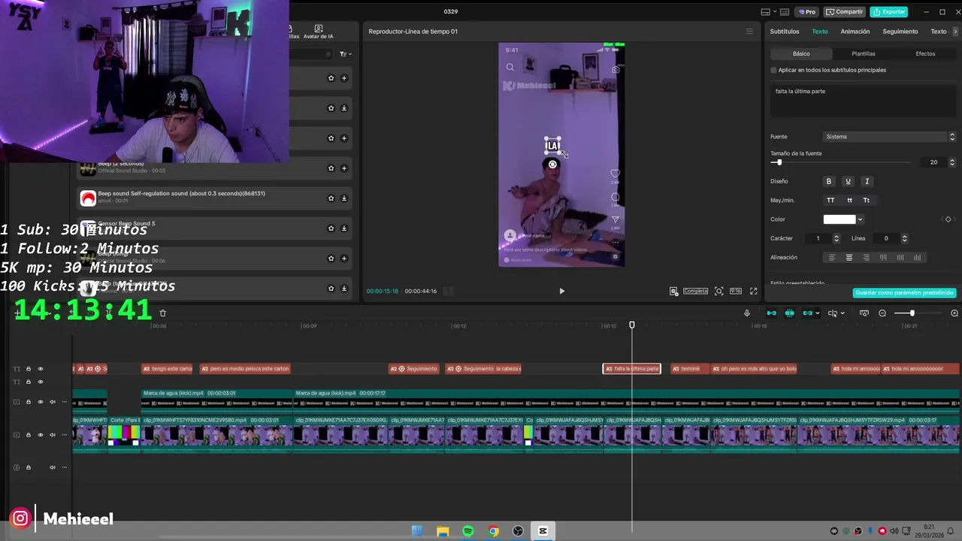Set text case to all lowercase tt

click(849, 201)
